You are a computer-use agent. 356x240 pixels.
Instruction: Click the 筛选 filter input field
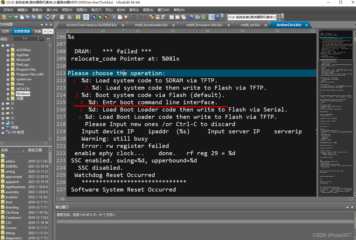point(25,39)
